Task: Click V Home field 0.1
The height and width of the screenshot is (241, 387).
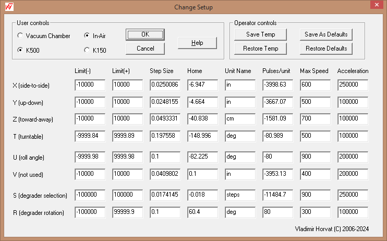Action: click(203, 174)
